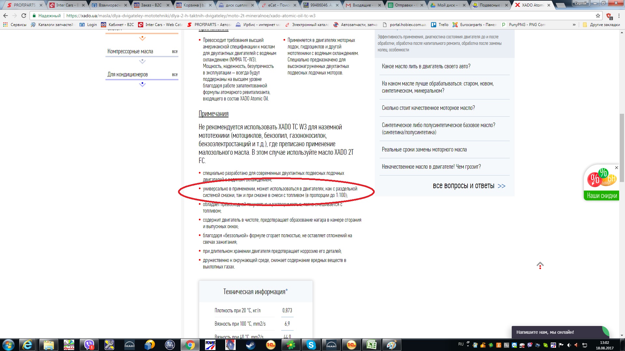Screen dimensions: 625x351
Task: Bookmark the page with the star icon
Action: [x=598, y=16]
